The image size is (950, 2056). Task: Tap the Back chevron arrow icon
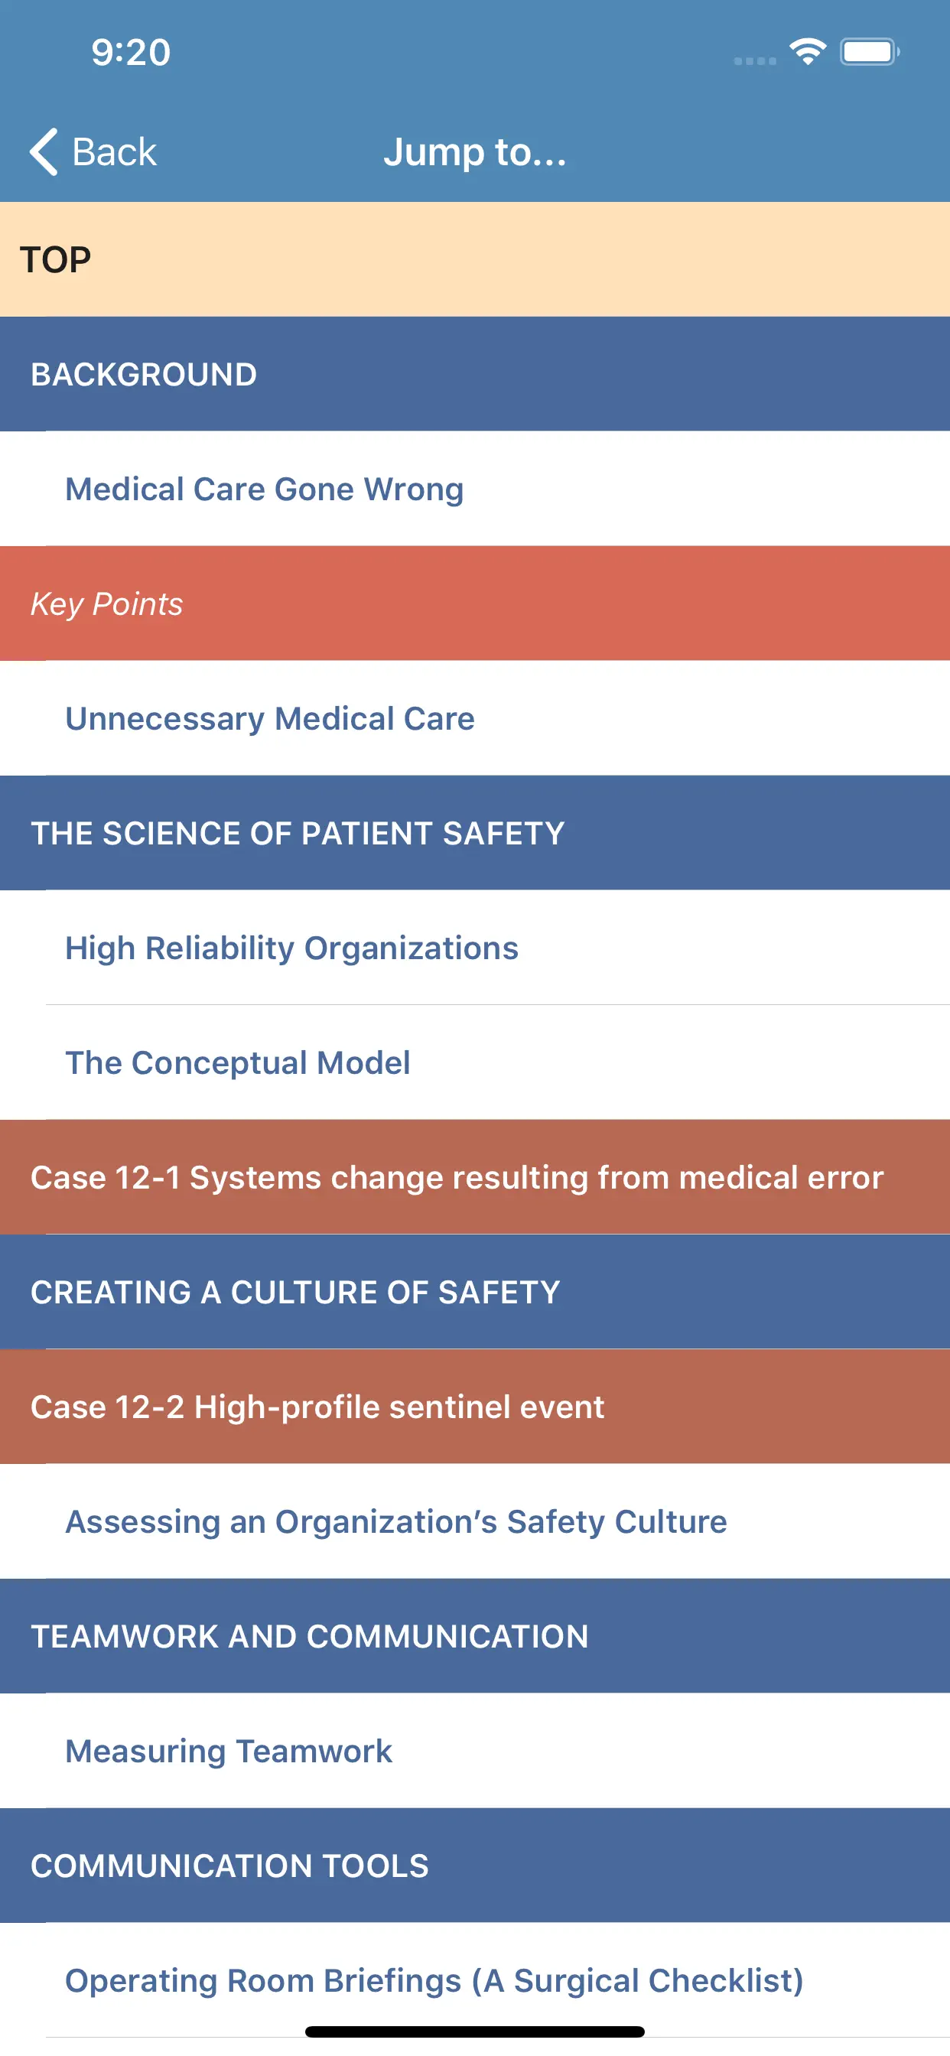[x=44, y=151]
